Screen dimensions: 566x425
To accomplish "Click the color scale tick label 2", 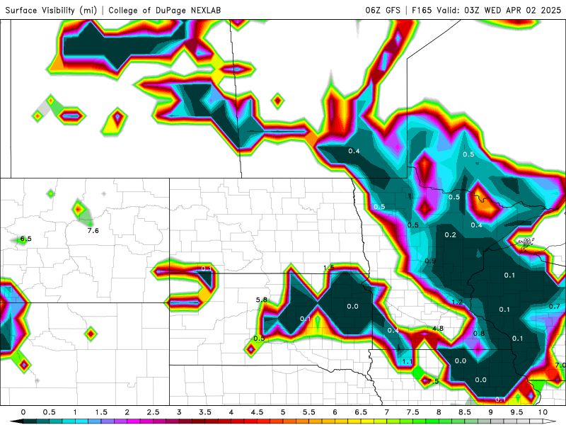I will tap(127, 412).
